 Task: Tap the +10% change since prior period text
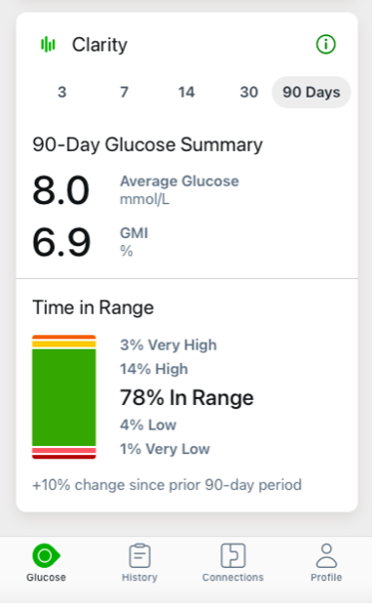click(x=167, y=485)
